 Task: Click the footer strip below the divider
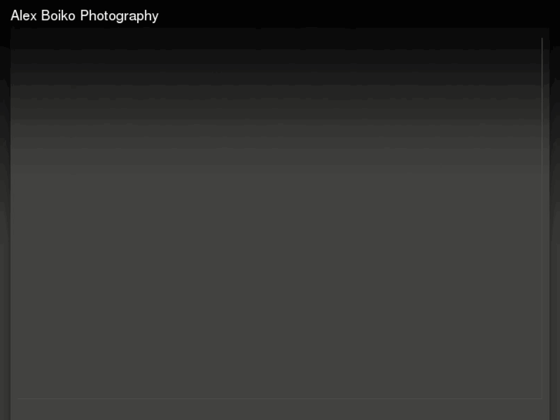[x=280, y=410]
